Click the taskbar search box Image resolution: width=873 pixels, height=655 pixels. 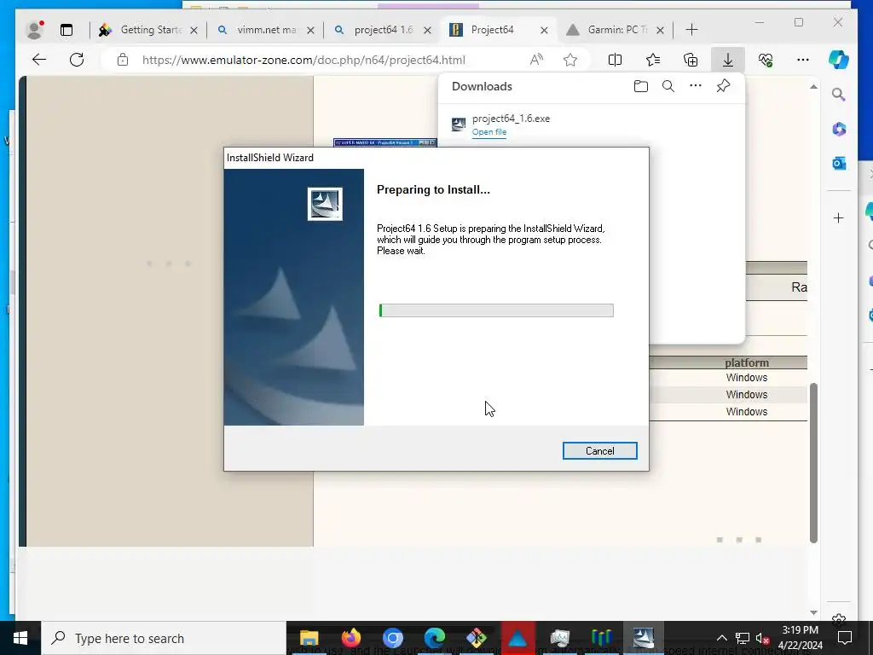[x=164, y=638]
